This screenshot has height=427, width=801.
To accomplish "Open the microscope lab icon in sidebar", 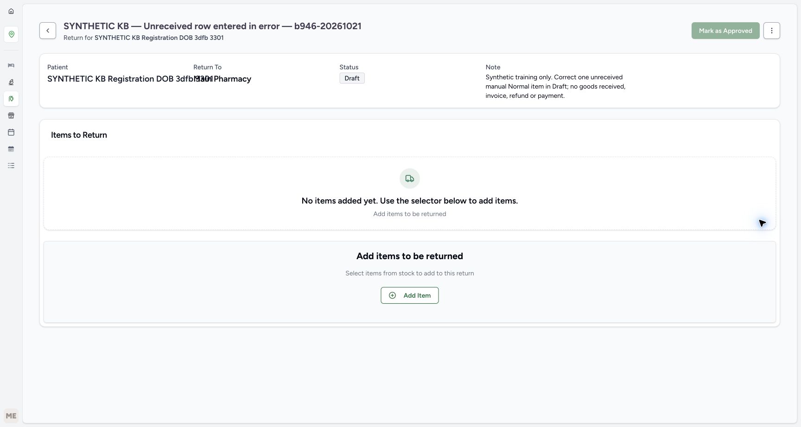I will 11,82.
